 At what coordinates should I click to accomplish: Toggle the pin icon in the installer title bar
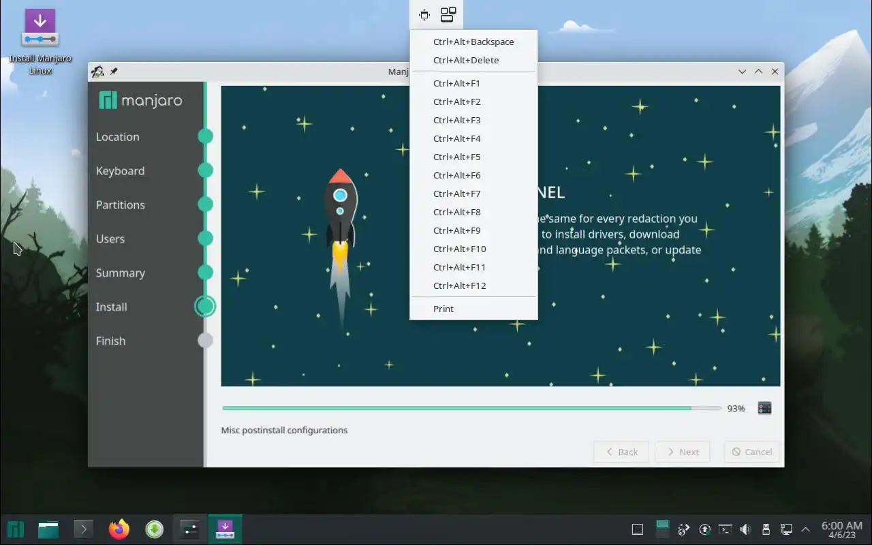pos(114,72)
